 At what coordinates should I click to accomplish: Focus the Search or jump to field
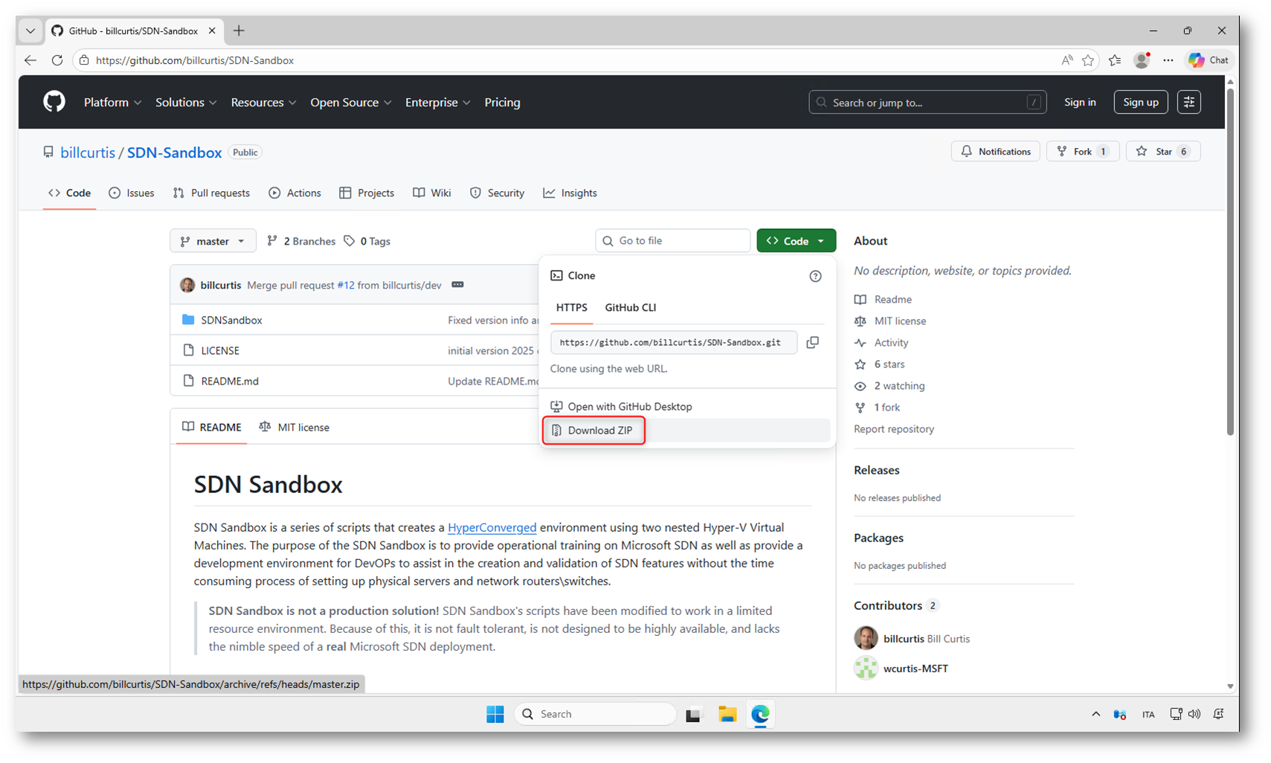pyautogui.click(x=927, y=102)
